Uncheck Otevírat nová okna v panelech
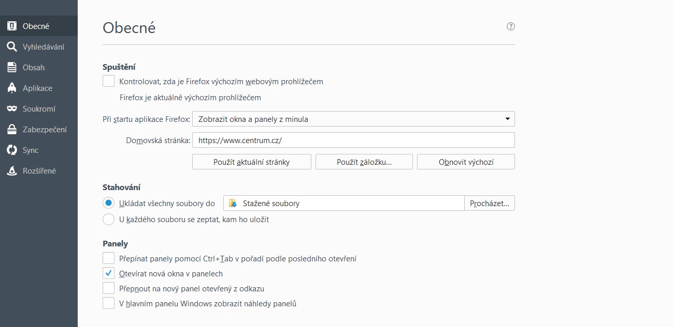This screenshot has height=327, width=673. tap(108, 273)
